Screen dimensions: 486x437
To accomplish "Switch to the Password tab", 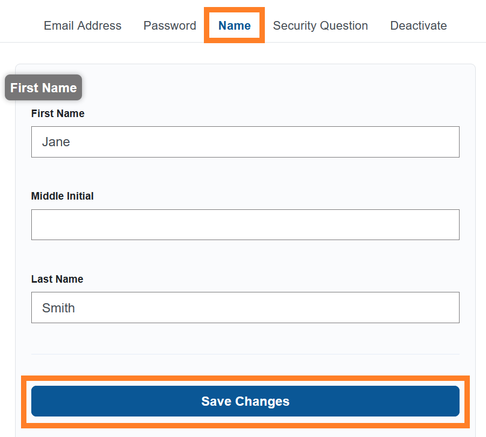I will coord(169,25).
